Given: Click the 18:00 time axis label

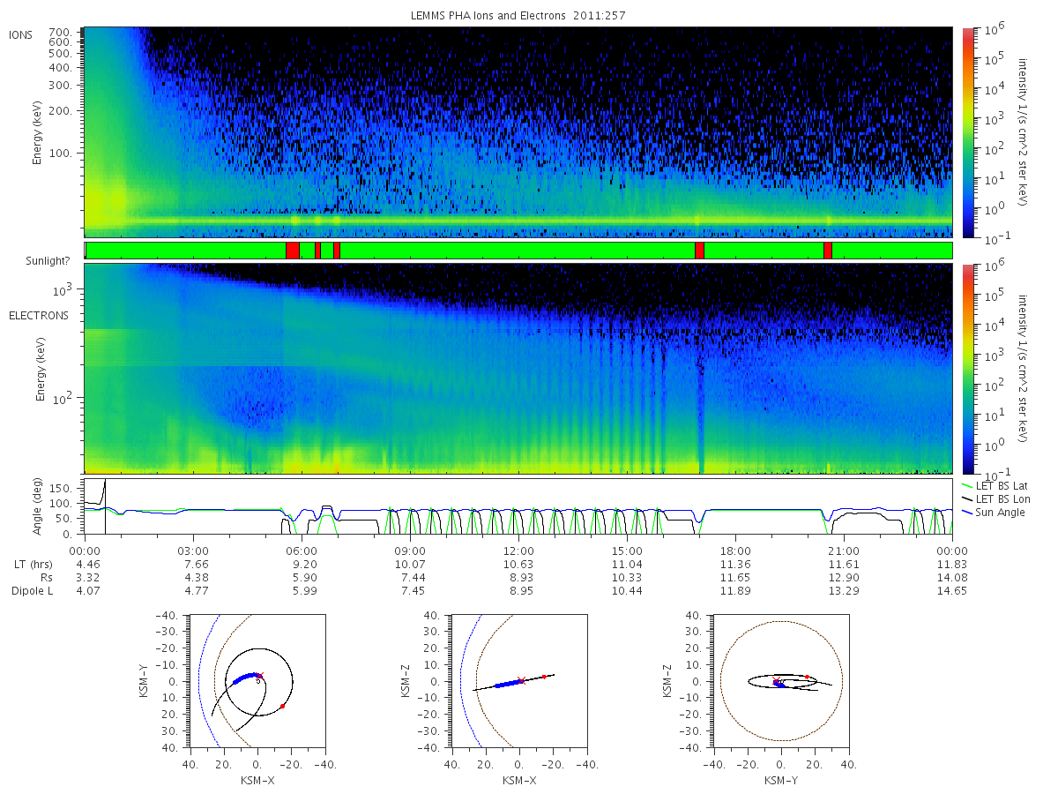Looking at the screenshot, I should [735, 551].
